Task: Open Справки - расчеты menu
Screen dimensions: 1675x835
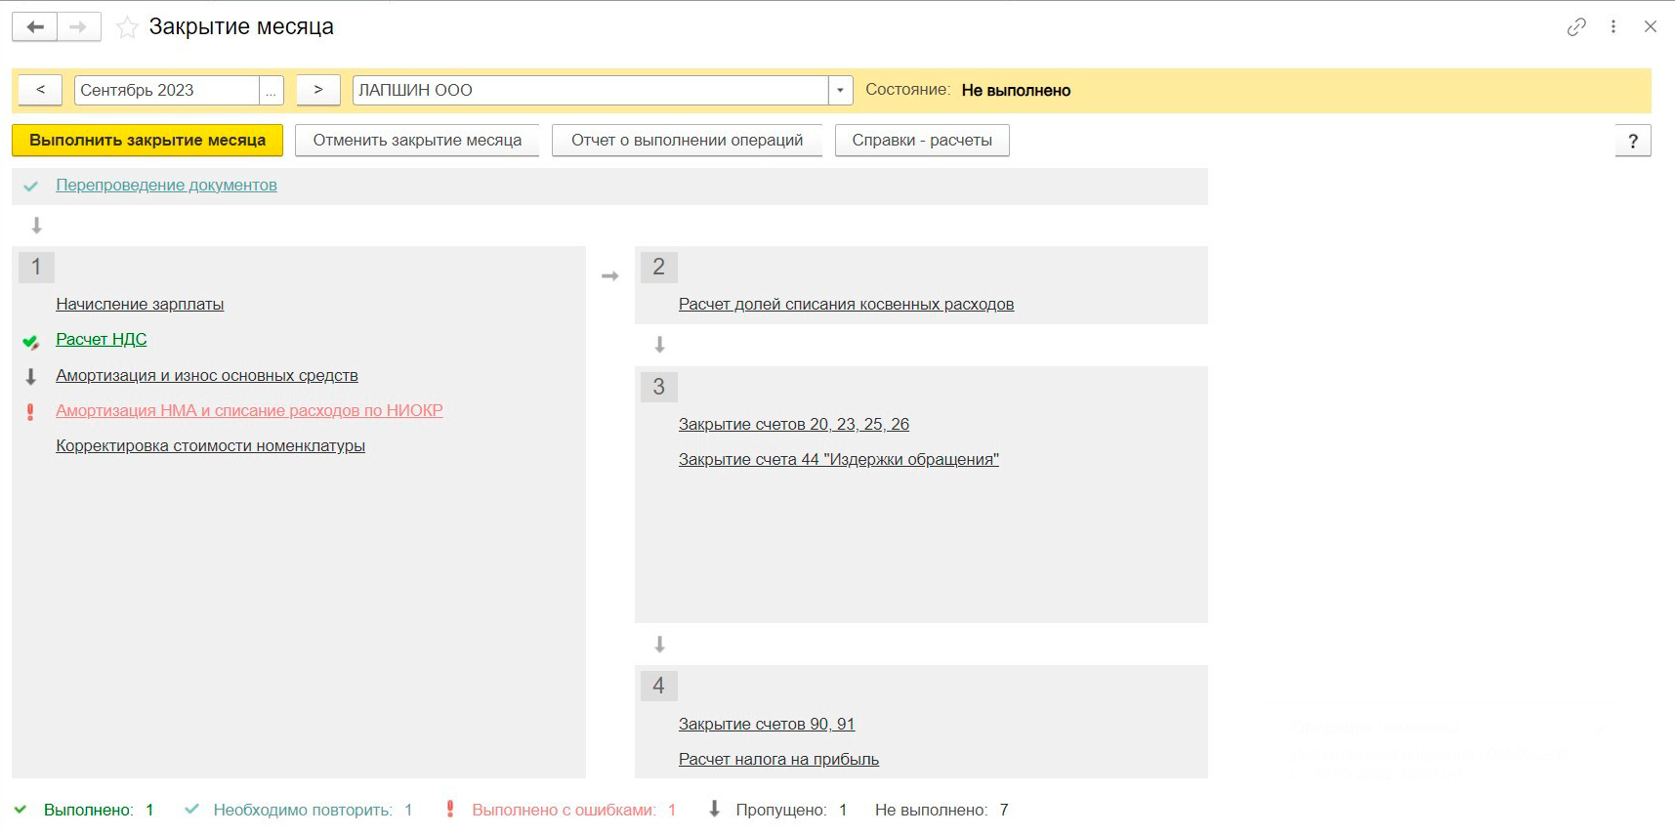Action: click(x=922, y=141)
